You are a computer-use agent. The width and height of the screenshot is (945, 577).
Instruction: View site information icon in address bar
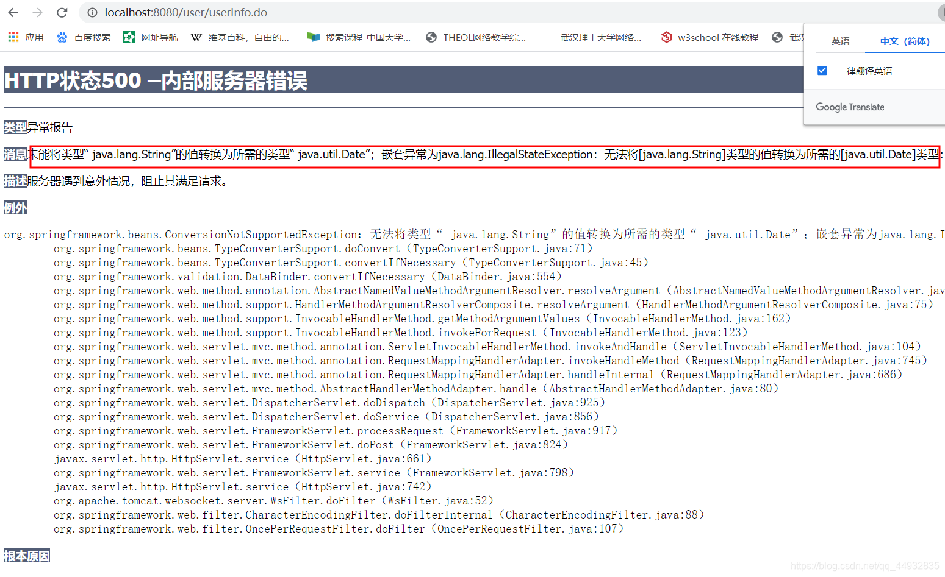pos(92,12)
